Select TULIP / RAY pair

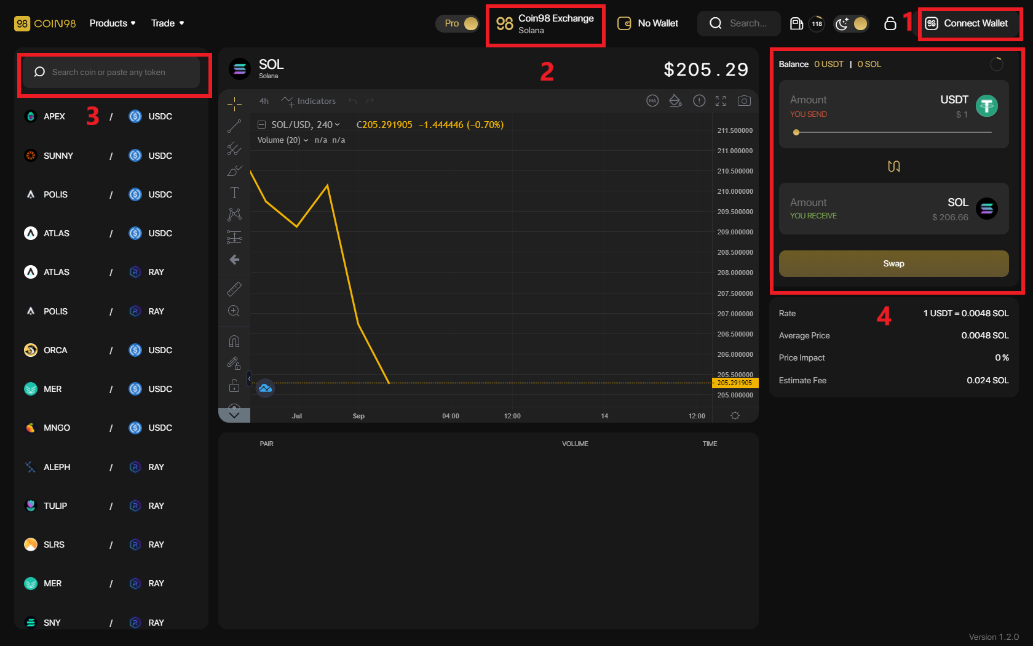pos(112,506)
